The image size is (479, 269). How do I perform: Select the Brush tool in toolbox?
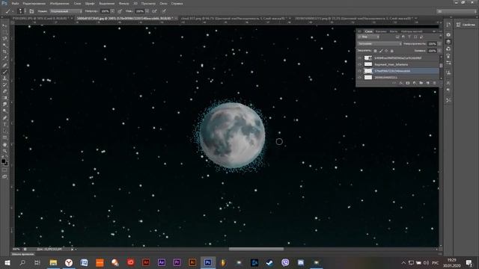click(4, 72)
